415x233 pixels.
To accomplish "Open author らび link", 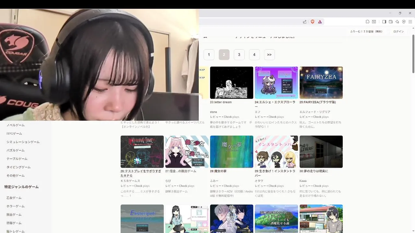I will tap(168, 181).
